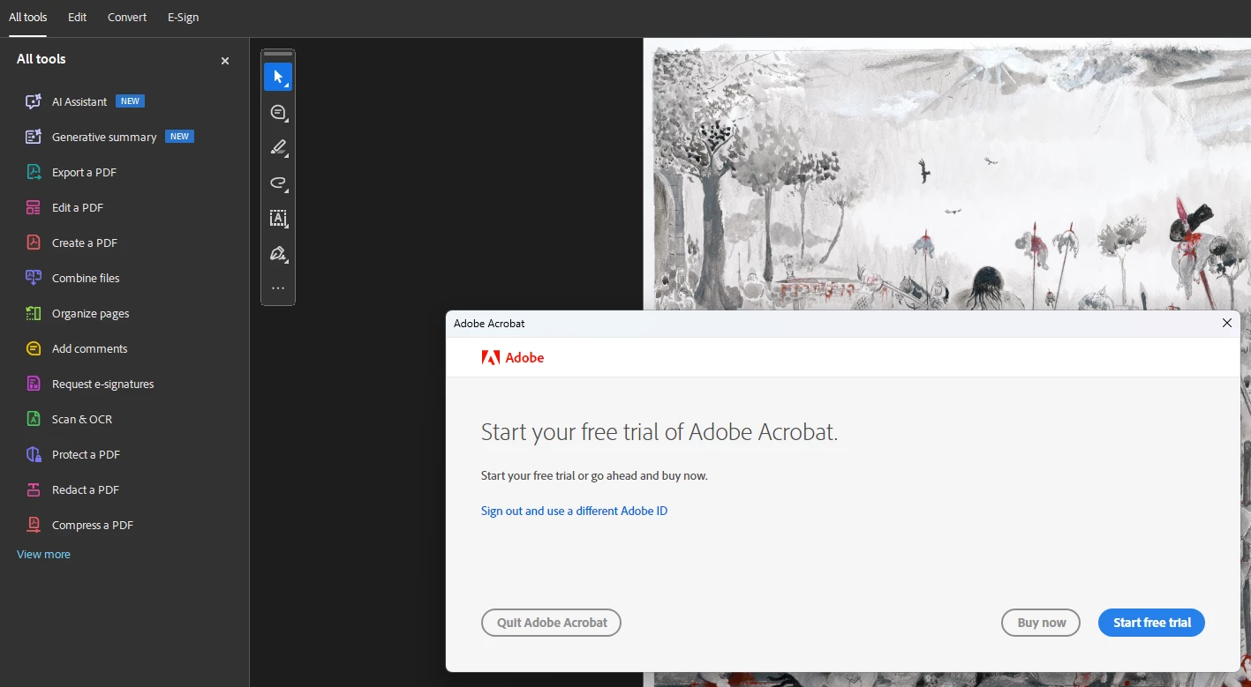Select the fill and sign pen tool
The width and height of the screenshot is (1251, 687).
coord(278,253)
